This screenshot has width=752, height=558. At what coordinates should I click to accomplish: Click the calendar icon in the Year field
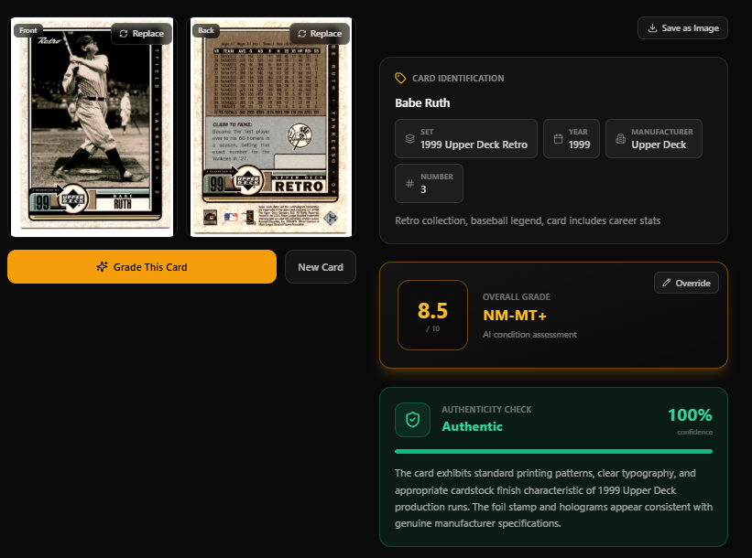pyautogui.click(x=558, y=138)
